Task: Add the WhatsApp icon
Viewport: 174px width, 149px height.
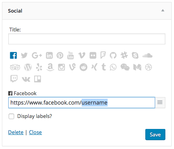Action: tap(113, 67)
